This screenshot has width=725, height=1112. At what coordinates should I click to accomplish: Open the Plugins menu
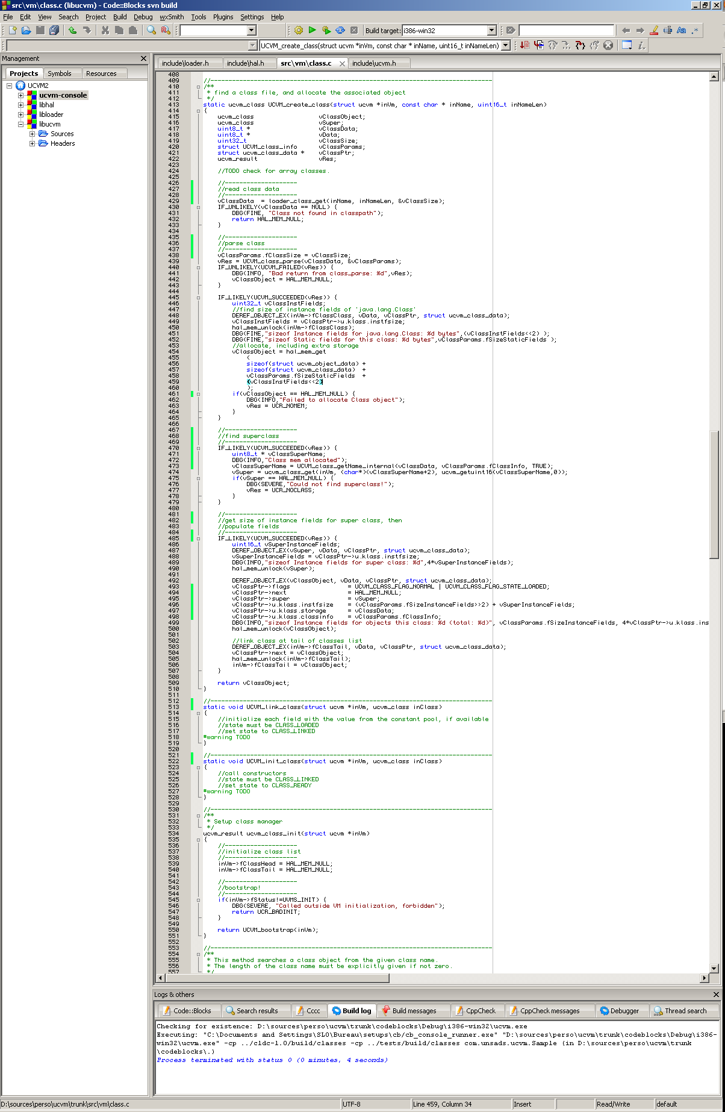click(223, 17)
